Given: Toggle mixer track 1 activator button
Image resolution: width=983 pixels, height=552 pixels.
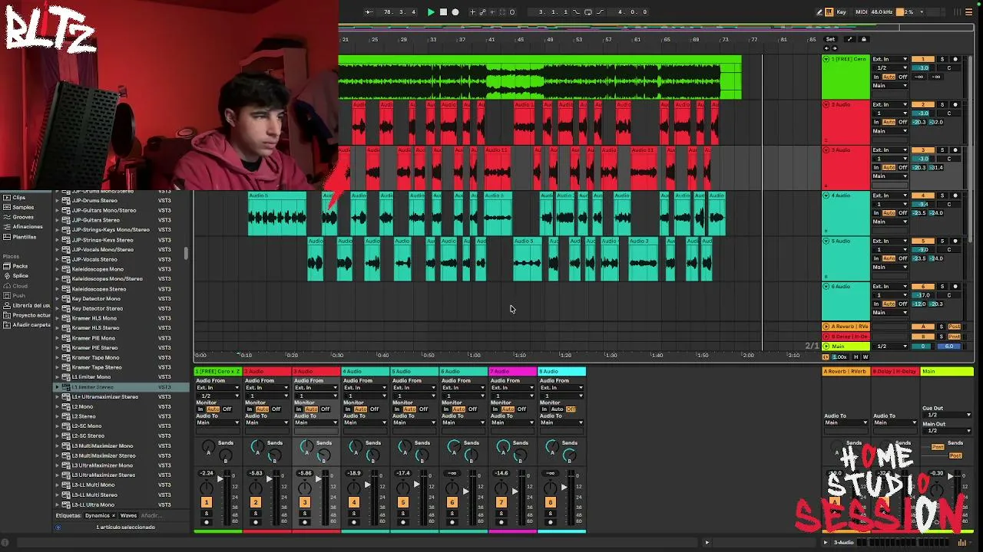Looking at the screenshot, I should (206, 502).
